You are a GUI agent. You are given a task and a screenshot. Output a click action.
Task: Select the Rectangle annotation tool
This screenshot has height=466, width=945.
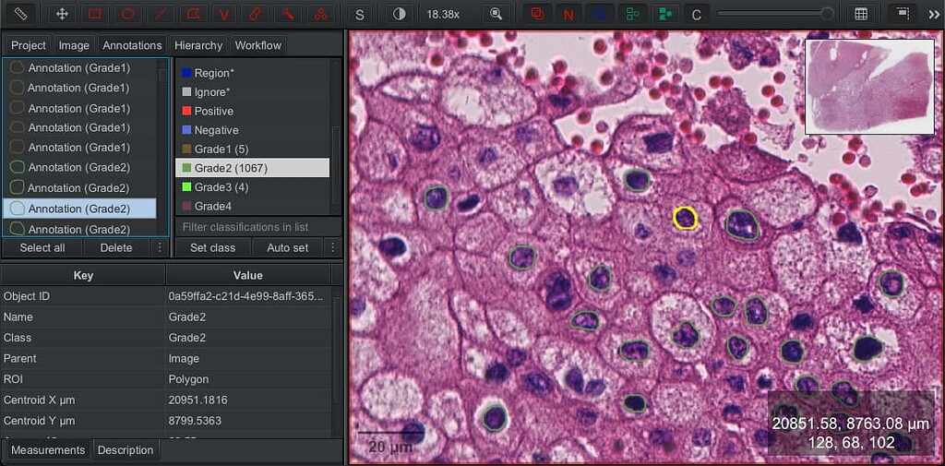point(95,14)
